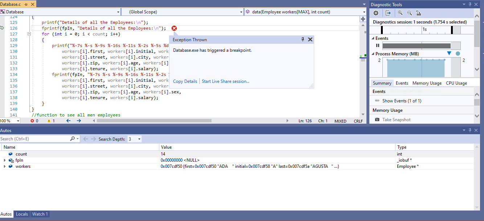
Task: Click the camera icon beside Take Snapshot
Action: [x=377, y=120]
